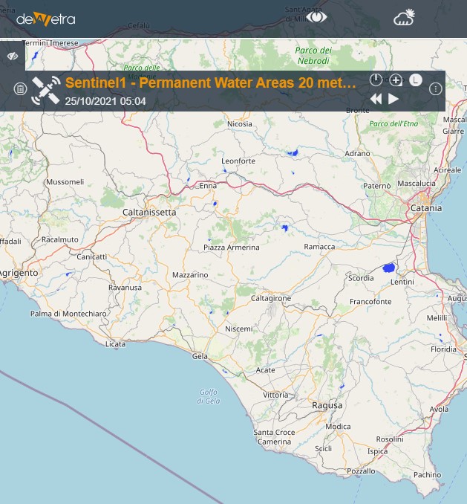Click the Palma di Montechiaro label

[x=68, y=314]
